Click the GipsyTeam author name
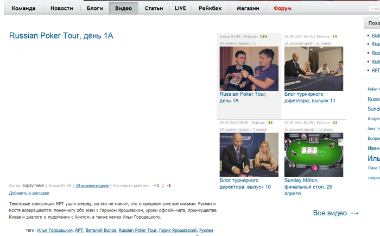Image resolution: width=380 pixels, height=236 pixels. pos(34,185)
